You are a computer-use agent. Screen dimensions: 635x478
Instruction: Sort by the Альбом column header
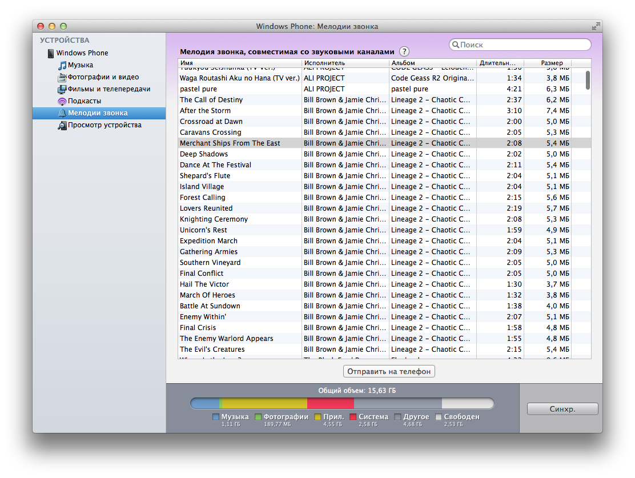432,63
